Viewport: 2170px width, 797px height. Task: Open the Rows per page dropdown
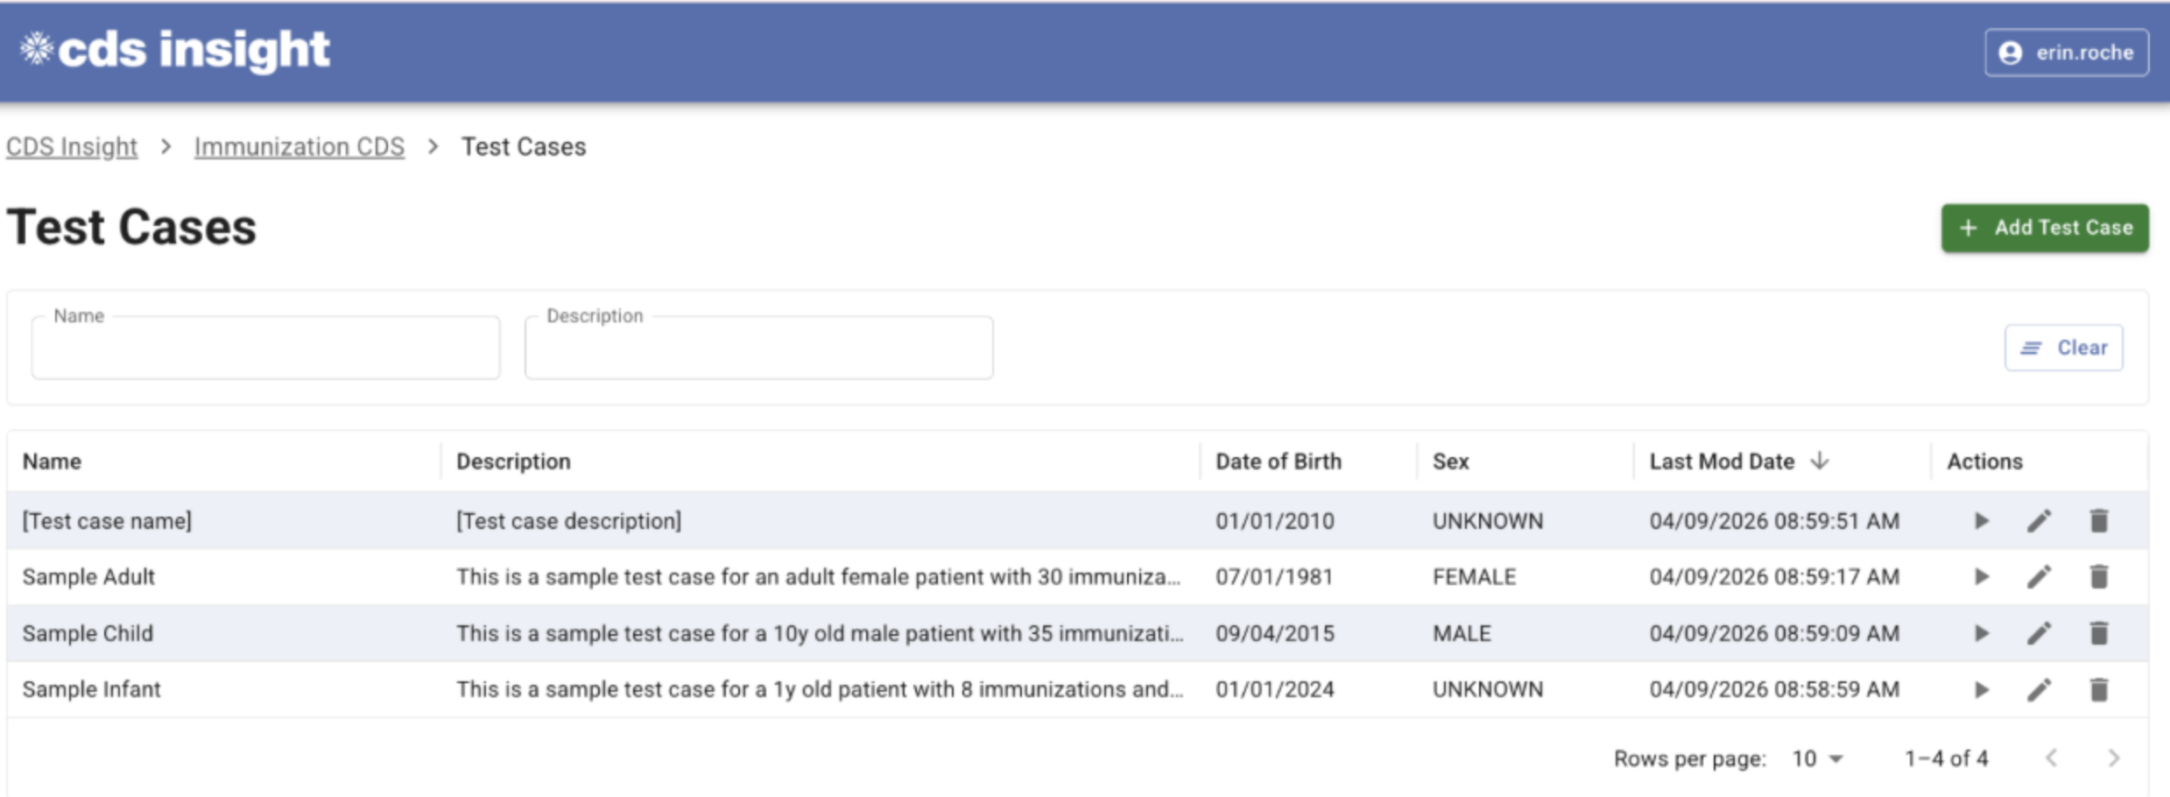1818,758
